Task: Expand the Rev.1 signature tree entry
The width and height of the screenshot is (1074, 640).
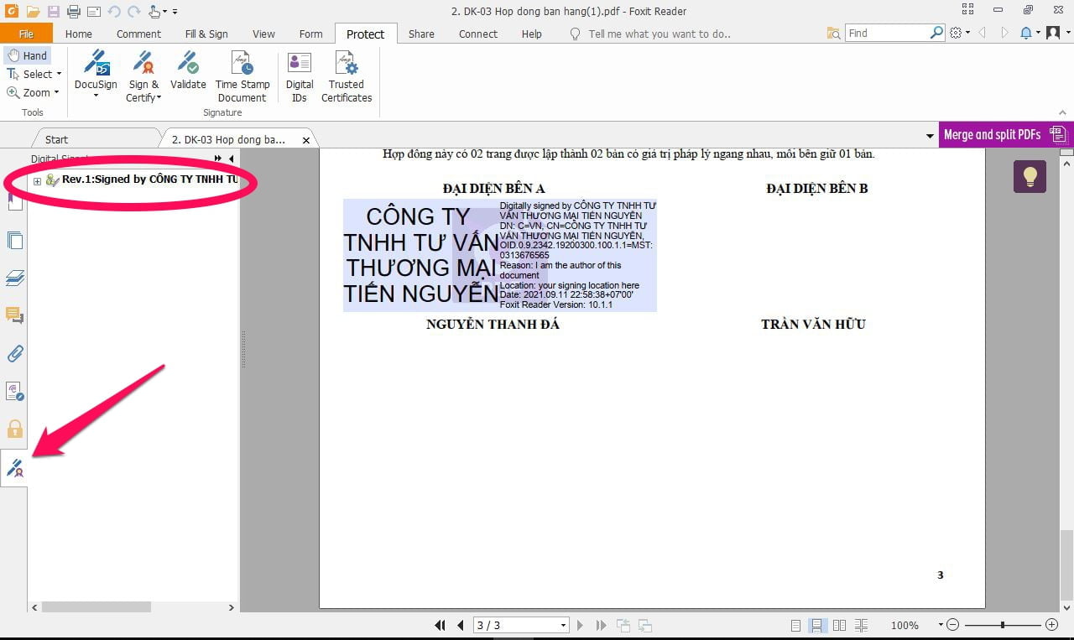Action: click(36, 181)
